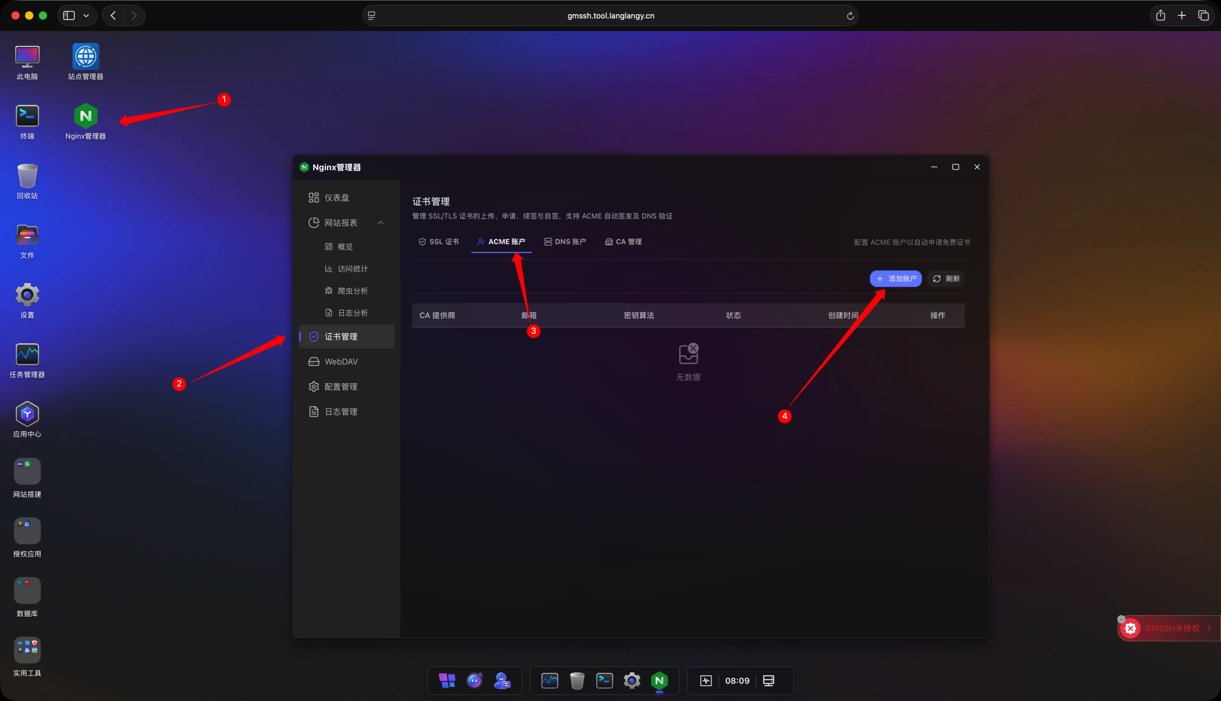Toggle the Safari sidebar

coord(69,15)
